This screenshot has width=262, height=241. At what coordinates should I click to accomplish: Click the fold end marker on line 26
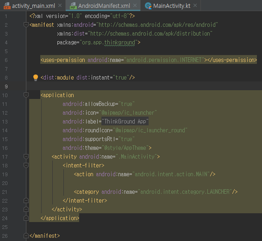(x=26, y=235)
